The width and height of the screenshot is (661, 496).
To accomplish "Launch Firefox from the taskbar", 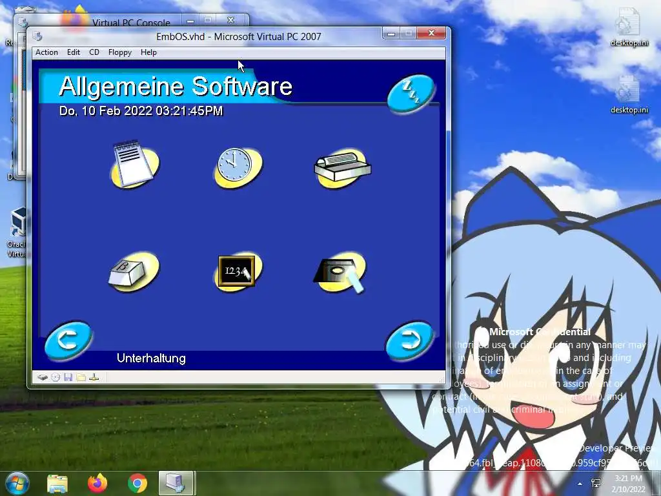I will 97,483.
